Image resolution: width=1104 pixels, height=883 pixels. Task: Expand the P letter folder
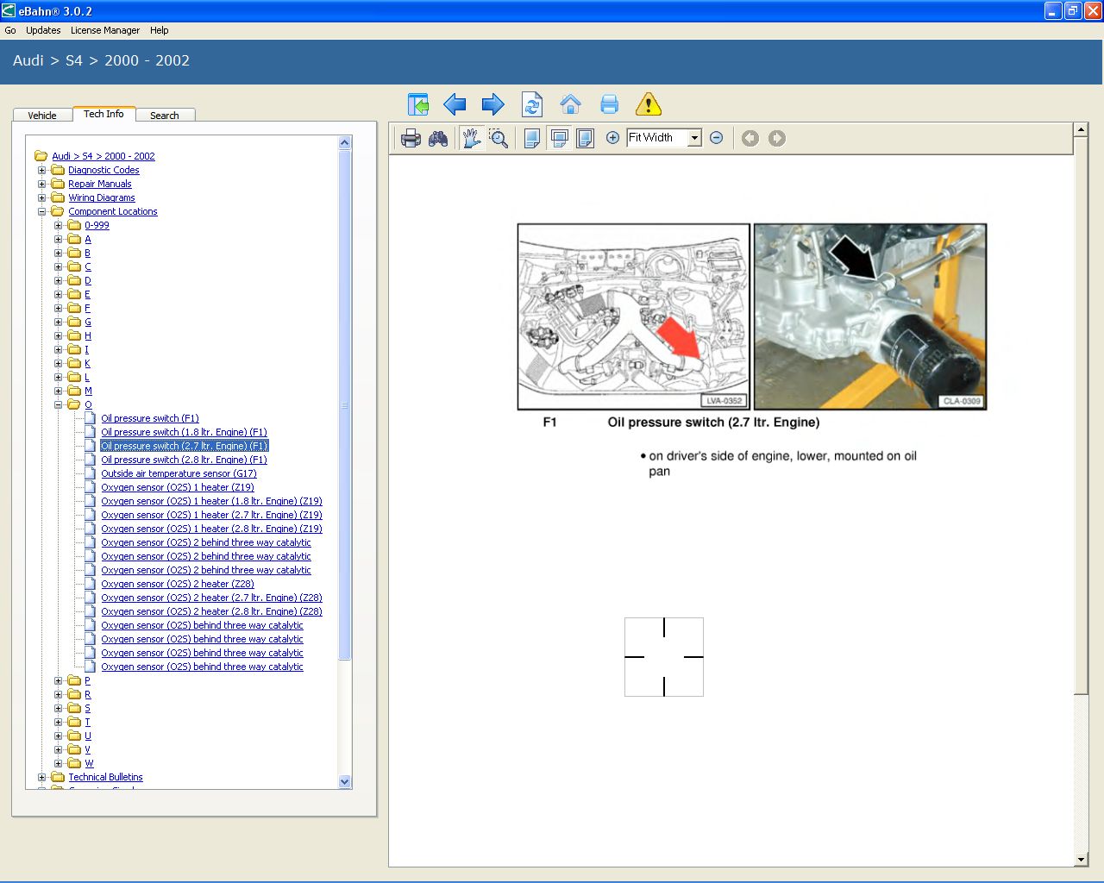coord(58,680)
